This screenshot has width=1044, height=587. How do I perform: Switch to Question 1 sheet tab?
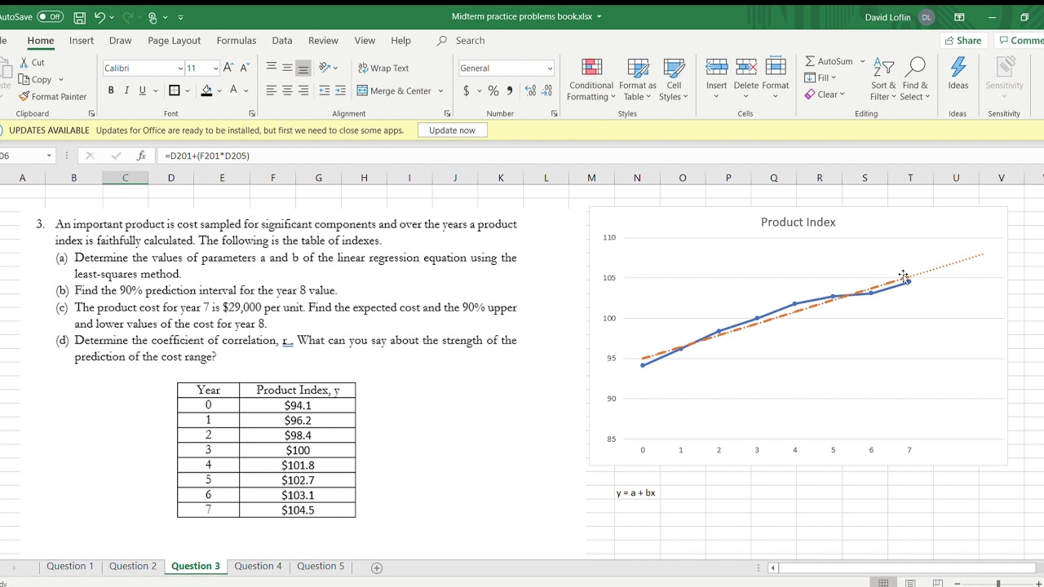70,566
